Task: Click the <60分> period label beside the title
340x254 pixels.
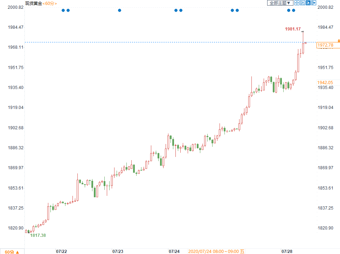Action: click(50, 3)
